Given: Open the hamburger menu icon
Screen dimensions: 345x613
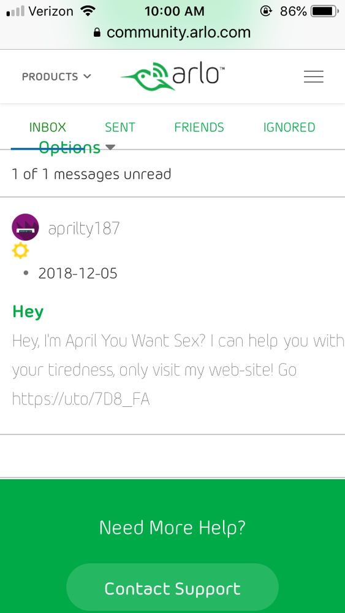Looking at the screenshot, I should click(x=313, y=77).
